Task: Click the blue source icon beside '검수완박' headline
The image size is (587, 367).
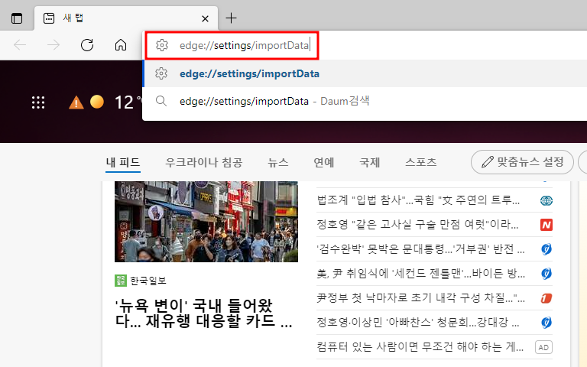Action: 546,249
